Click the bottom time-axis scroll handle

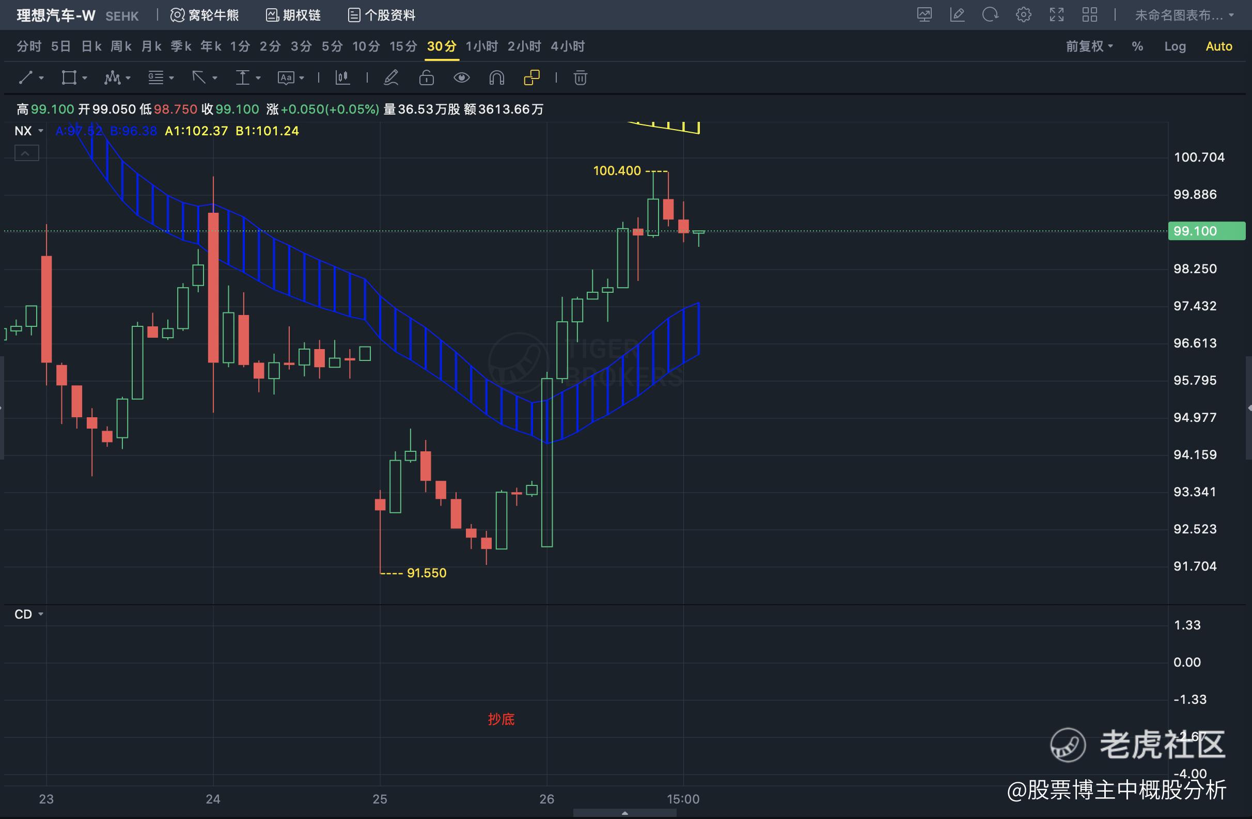point(624,813)
